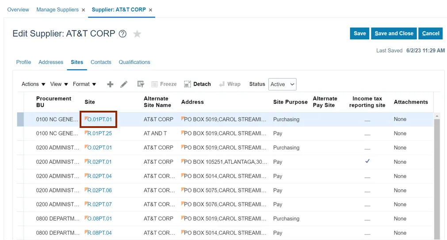This screenshot has width=447, height=240.
Task: Expand the View menu
Action: (x=59, y=84)
